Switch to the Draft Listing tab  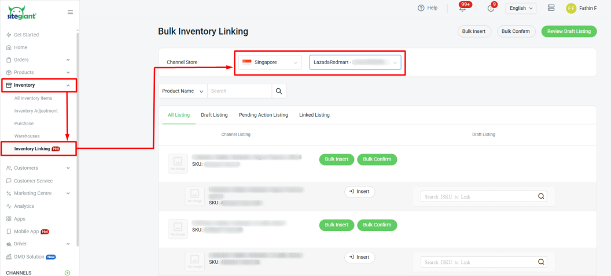tap(214, 115)
